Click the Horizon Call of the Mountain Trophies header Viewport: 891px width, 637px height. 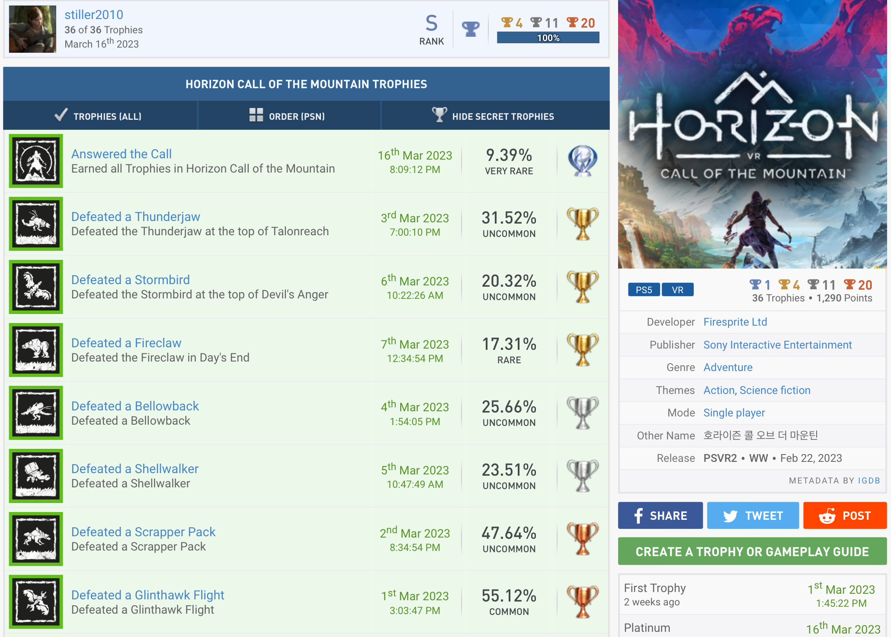coord(306,84)
